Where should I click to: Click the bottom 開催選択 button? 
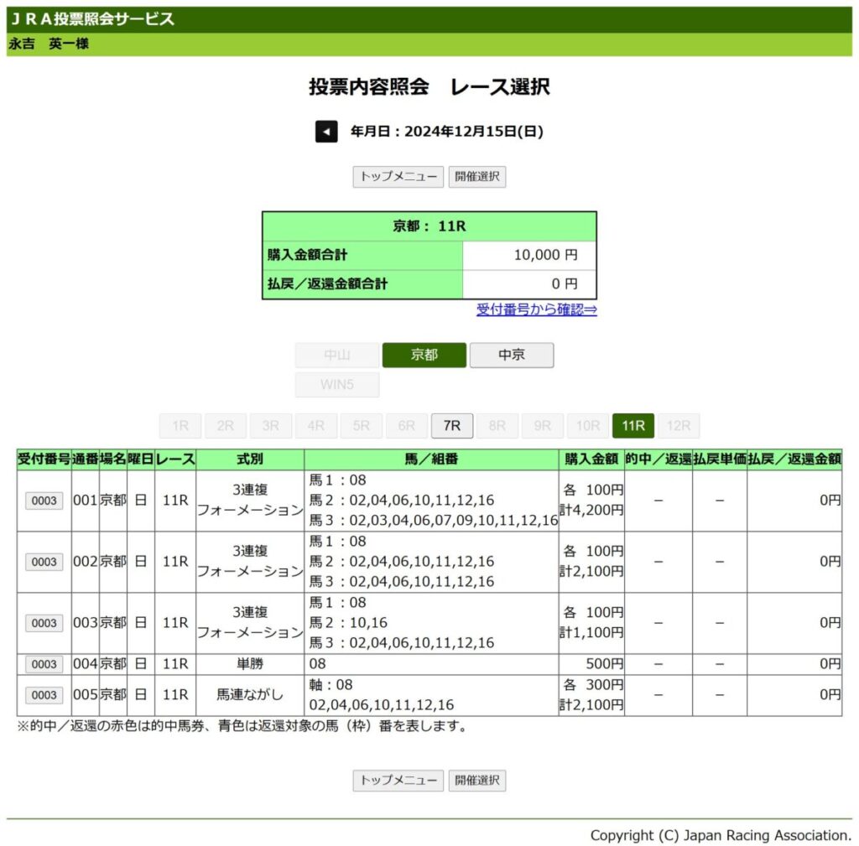click(476, 781)
